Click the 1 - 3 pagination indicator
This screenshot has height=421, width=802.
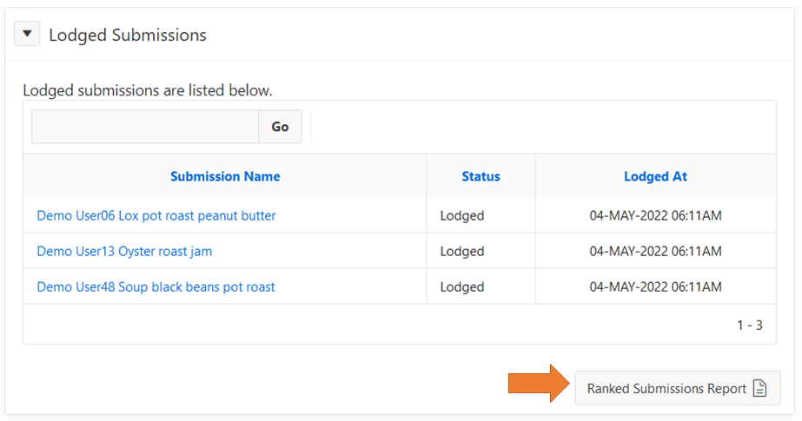click(749, 325)
